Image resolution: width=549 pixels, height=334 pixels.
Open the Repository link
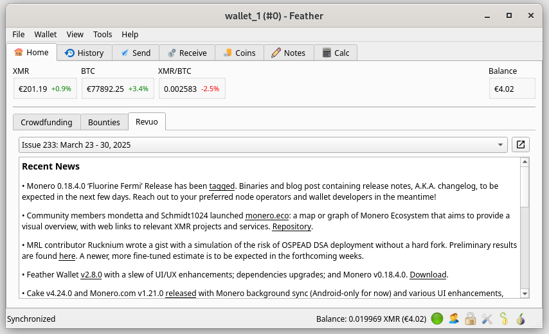pos(292,226)
